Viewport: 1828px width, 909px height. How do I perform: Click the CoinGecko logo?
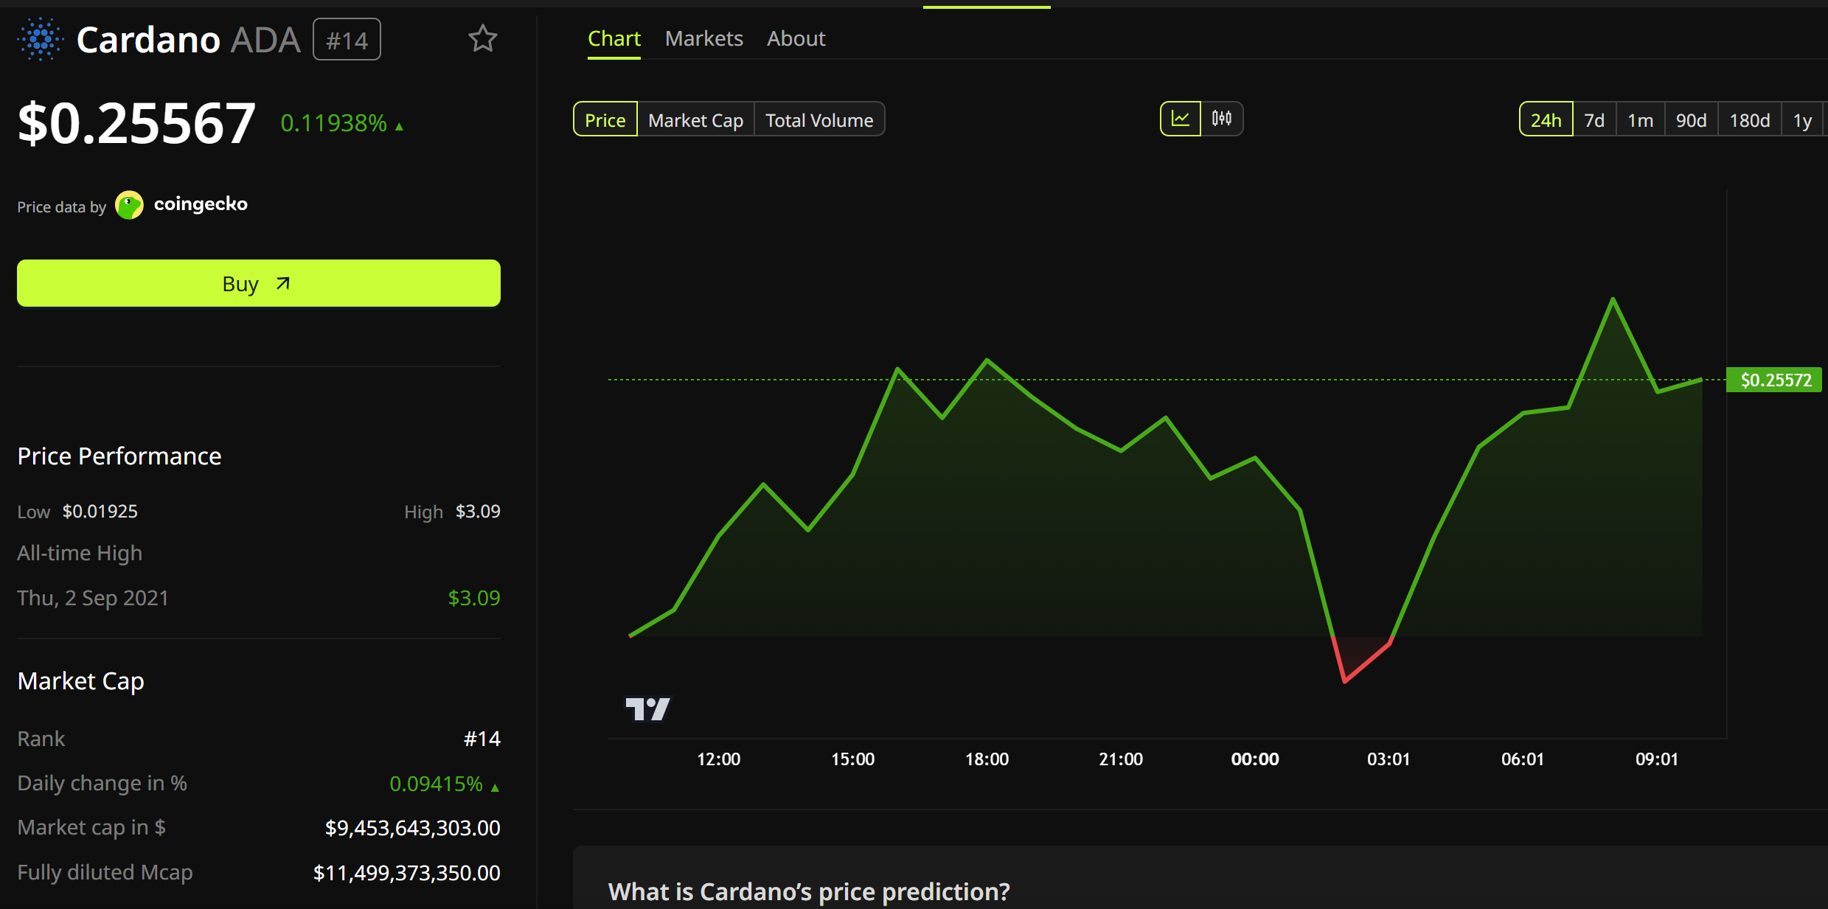point(130,205)
